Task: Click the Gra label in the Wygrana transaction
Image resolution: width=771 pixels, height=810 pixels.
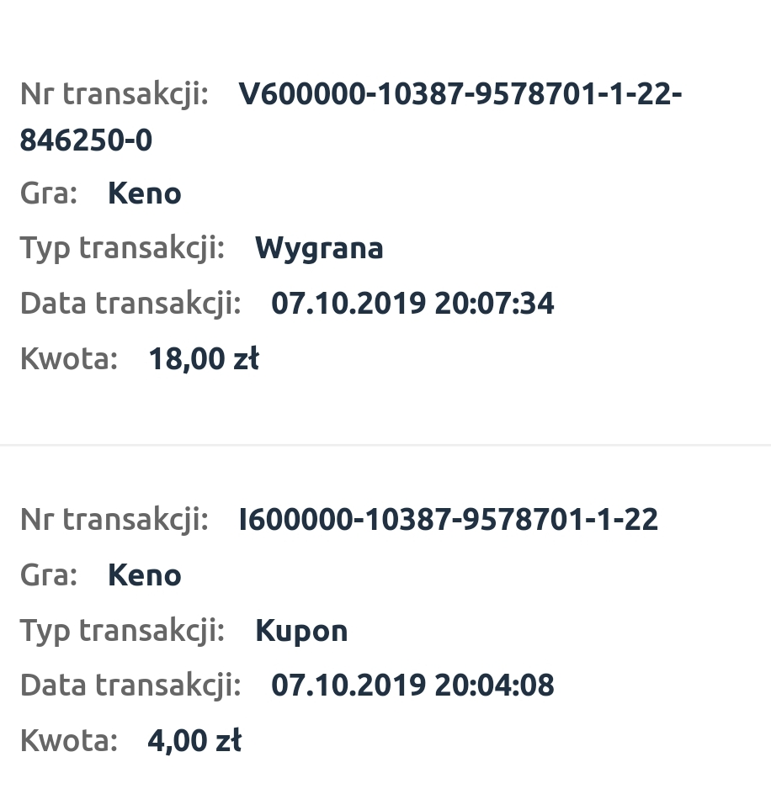Action: click(49, 193)
